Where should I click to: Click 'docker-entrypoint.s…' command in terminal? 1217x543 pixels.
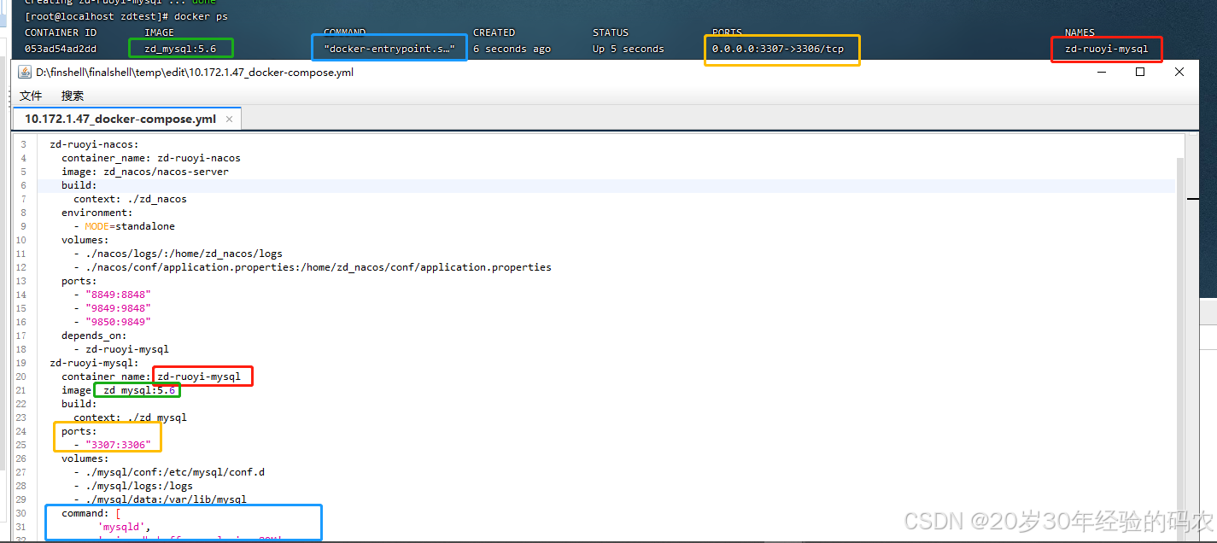(389, 49)
